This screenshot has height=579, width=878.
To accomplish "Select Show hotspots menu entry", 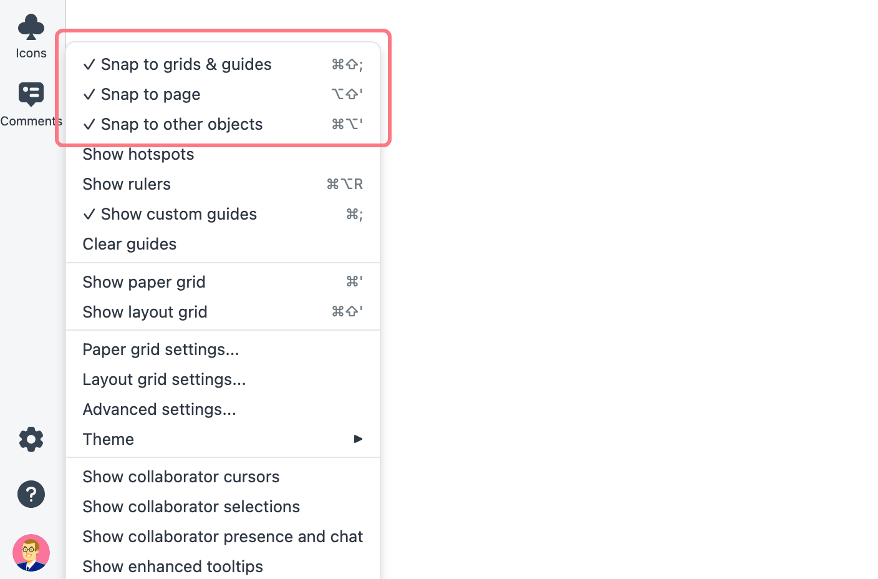I will click(x=223, y=154).
